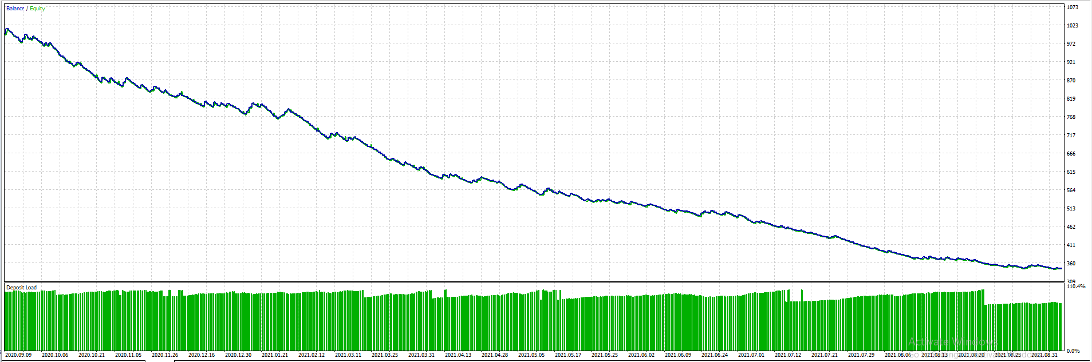Select the 870 value on balance axis
The height and width of the screenshot is (362, 1092).
coord(1071,81)
